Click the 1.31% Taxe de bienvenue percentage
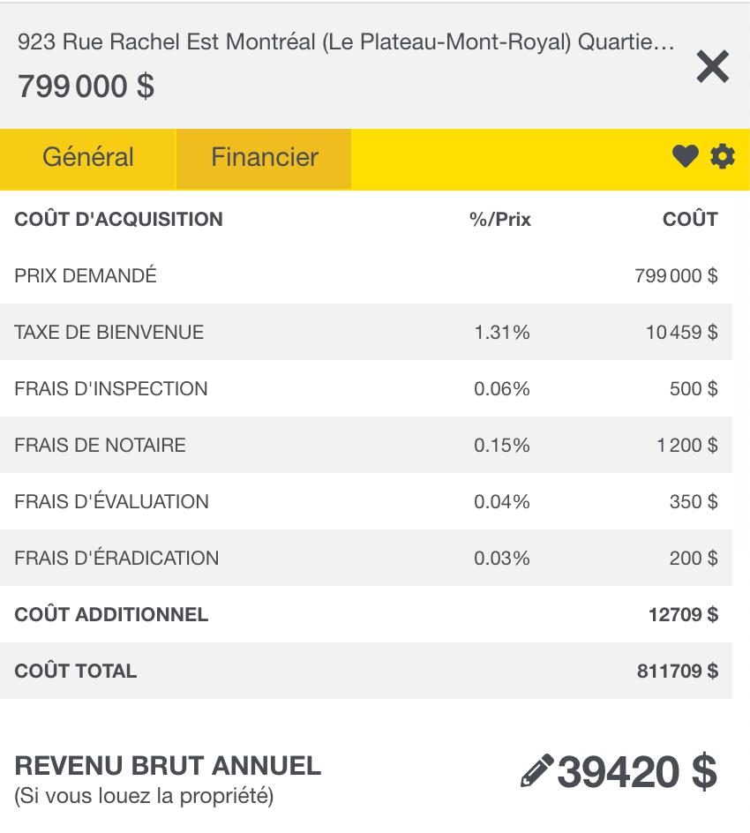 tap(502, 333)
